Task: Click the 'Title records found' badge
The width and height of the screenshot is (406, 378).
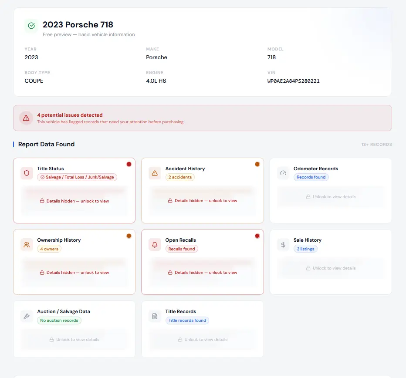Action: coord(187,320)
